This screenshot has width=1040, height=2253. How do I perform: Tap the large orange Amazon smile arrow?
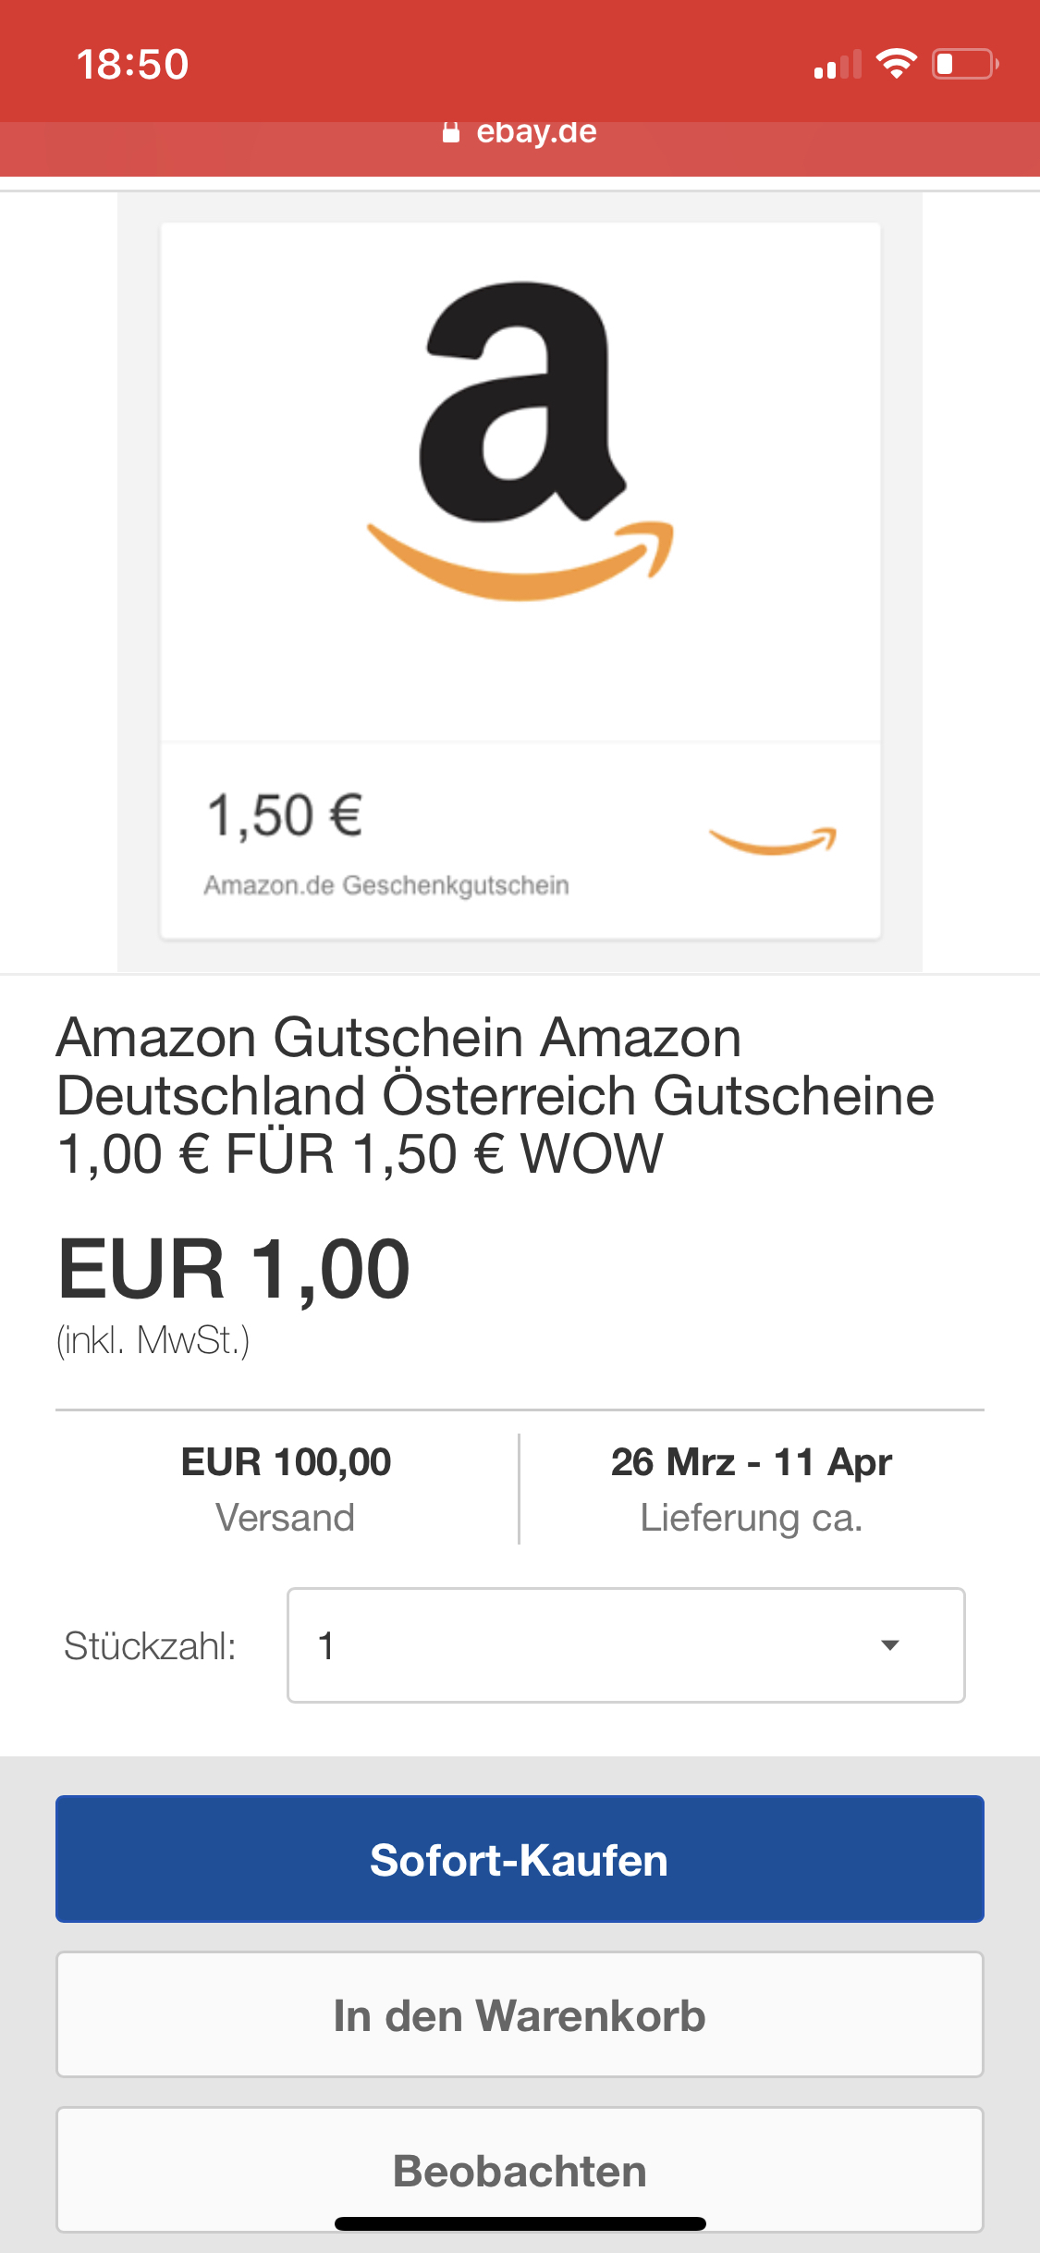tap(520, 559)
